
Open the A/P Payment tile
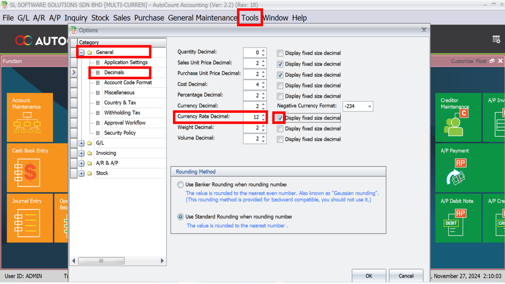(470, 168)
